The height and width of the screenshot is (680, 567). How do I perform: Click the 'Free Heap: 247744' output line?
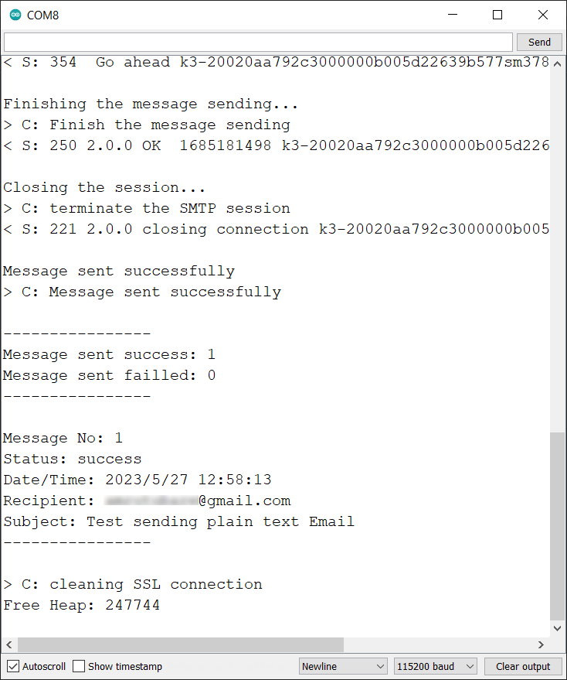point(82,605)
